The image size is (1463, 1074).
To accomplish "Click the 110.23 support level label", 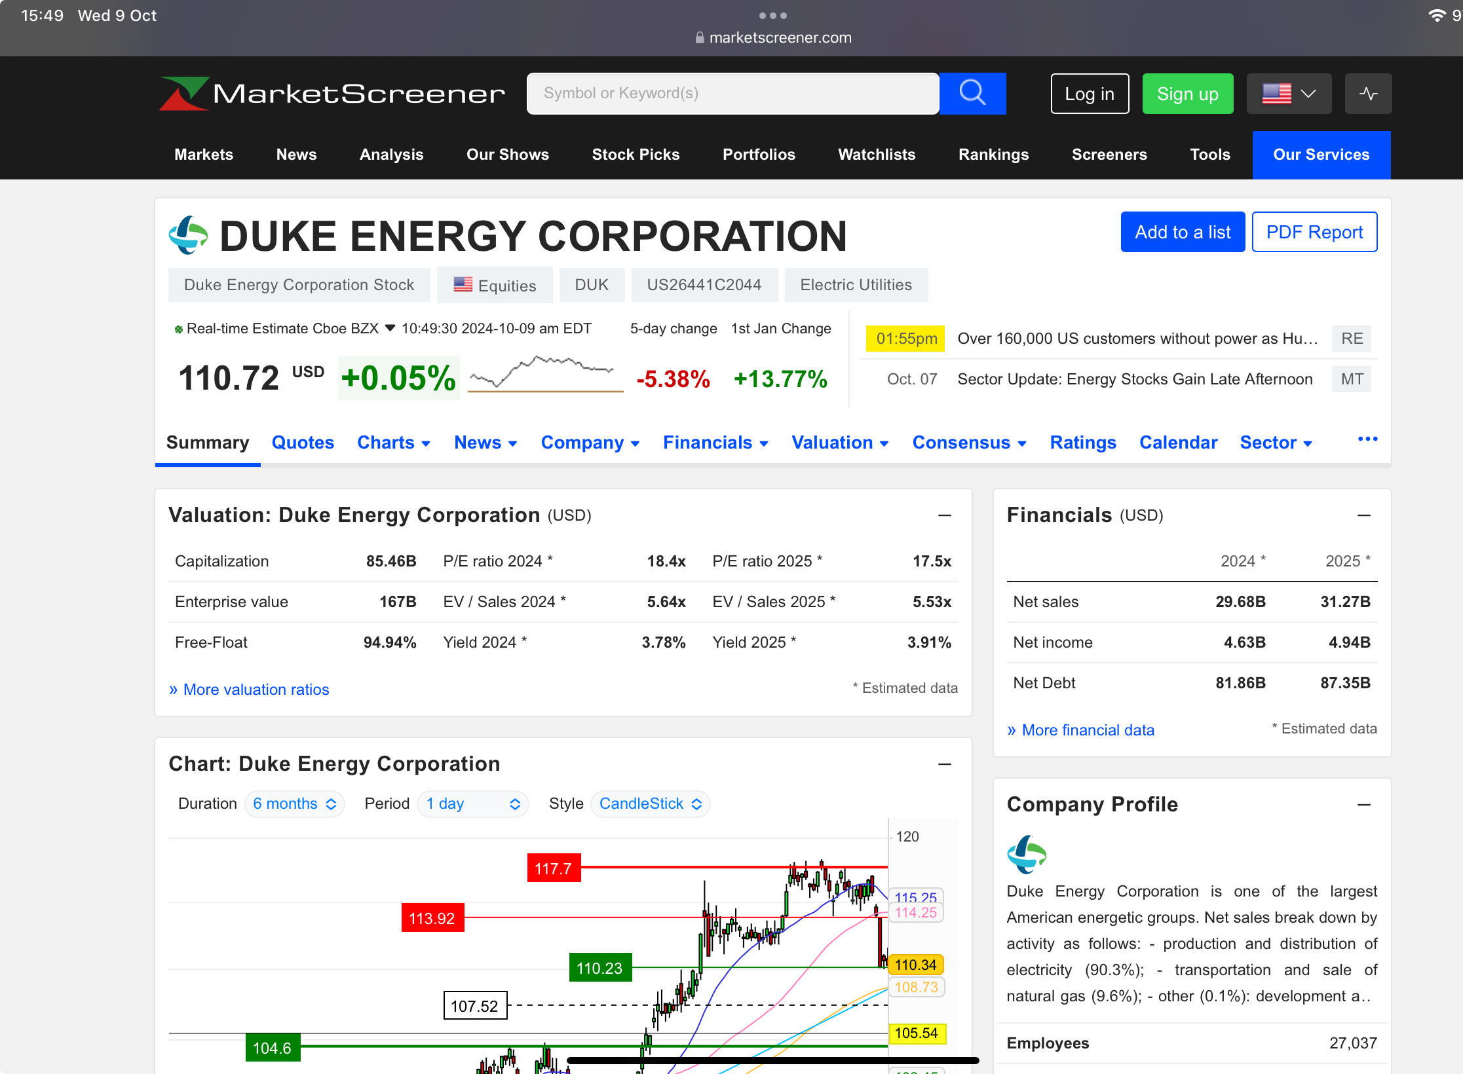I will (x=600, y=968).
